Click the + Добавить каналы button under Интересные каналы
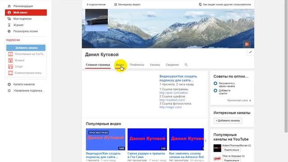The width and height of the screenshot is (288, 162). (x=228, y=121)
